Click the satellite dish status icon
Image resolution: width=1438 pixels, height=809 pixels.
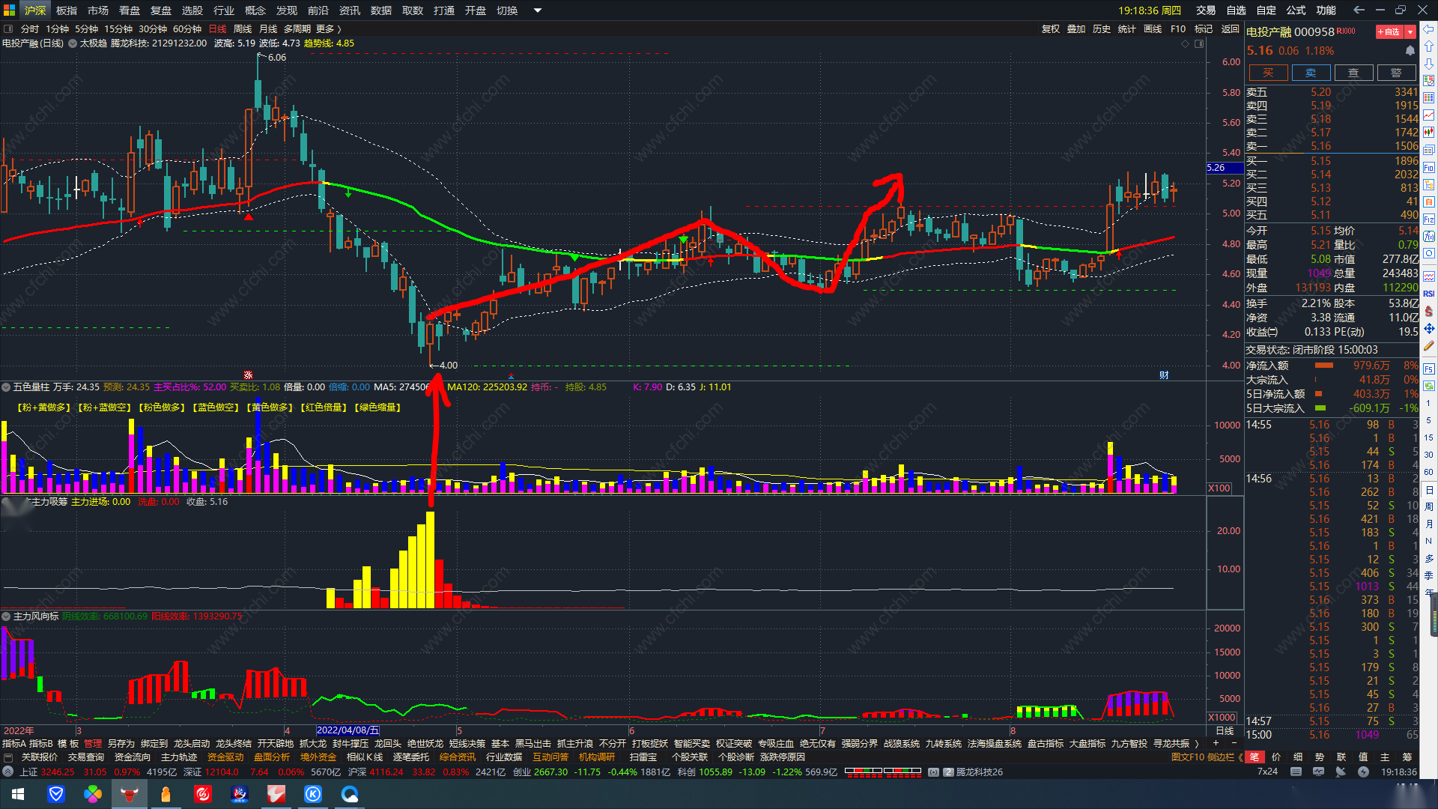point(1341,772)
